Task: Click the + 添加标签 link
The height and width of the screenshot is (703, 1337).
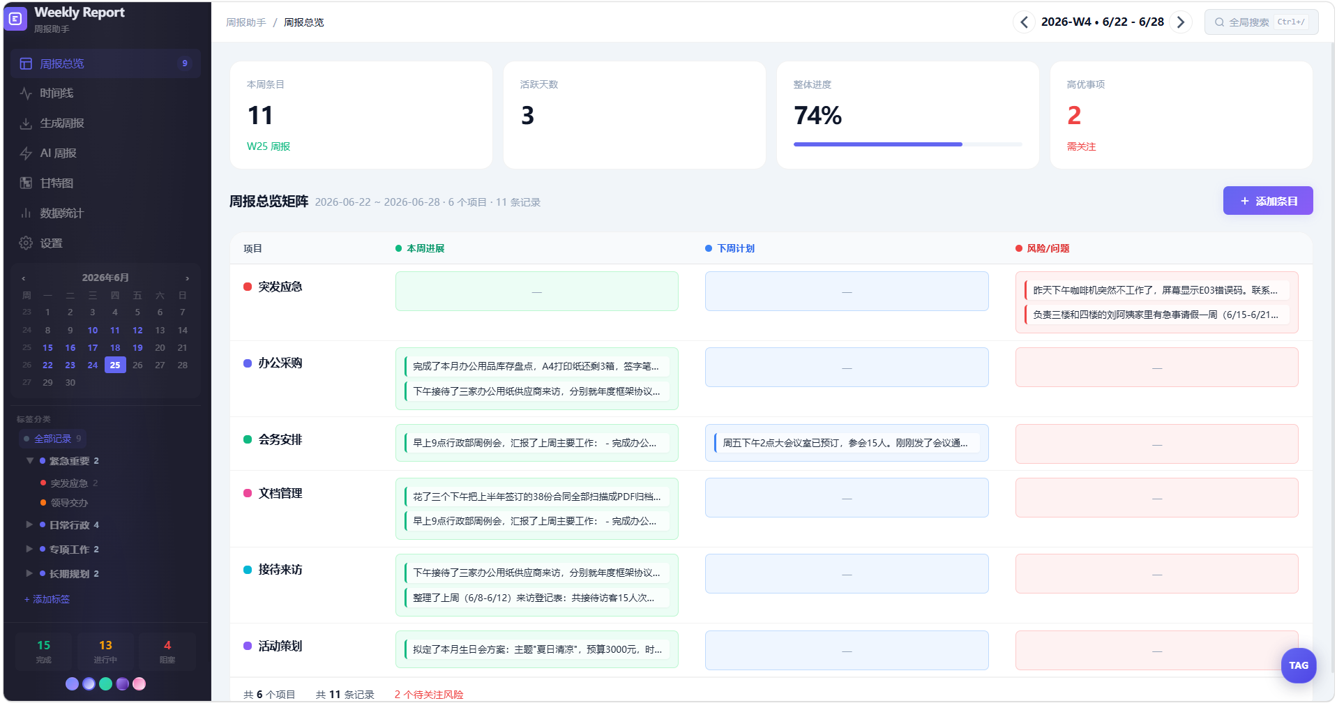Action: [x=47, y=599]
